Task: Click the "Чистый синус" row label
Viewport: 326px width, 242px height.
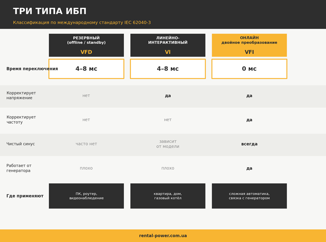Action: coord(21,144)
